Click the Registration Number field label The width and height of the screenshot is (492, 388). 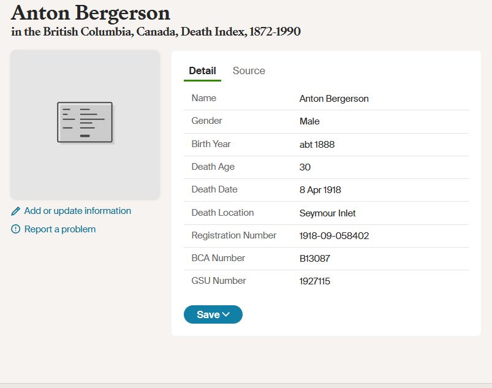click(234, 235)
